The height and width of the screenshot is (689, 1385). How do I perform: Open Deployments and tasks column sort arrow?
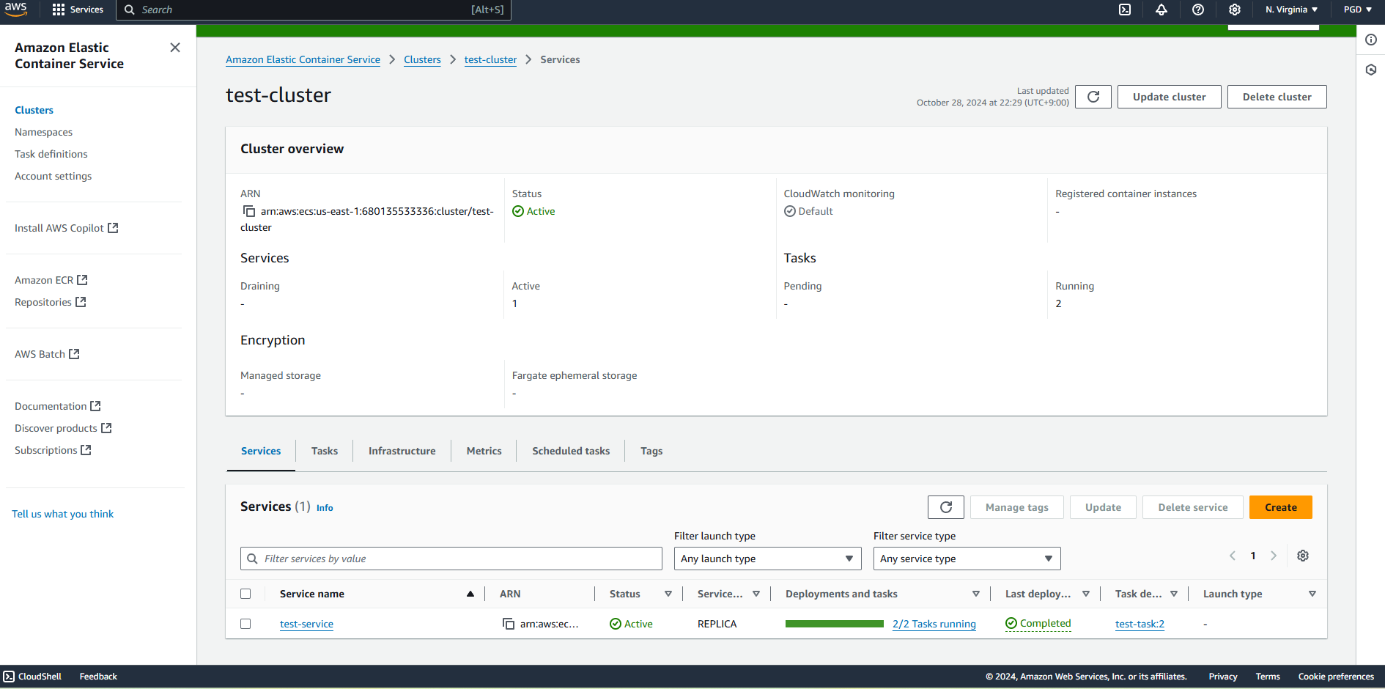pos(976,594)
